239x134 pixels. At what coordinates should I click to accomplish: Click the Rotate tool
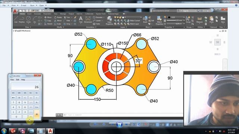tap(58, 17)
